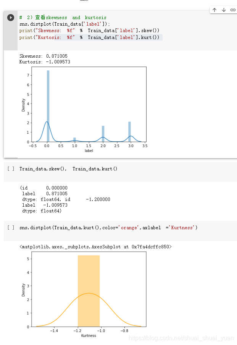Select the 'Kurtosis: -1.009573' output text

[x=45, y=62]
